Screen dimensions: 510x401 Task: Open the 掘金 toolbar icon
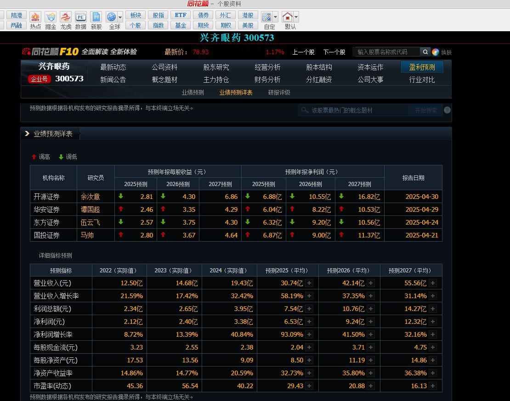click(x=51, y=20)
